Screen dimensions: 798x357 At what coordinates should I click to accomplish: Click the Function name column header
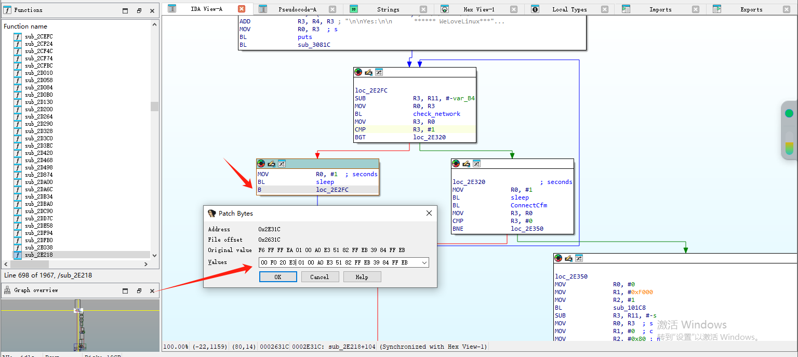25,27
